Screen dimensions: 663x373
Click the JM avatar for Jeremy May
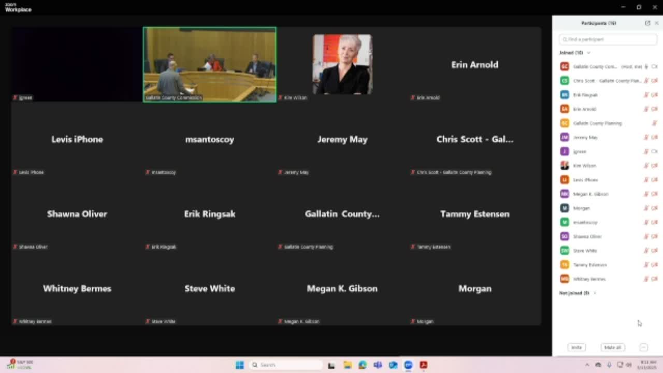pos(565,137)
